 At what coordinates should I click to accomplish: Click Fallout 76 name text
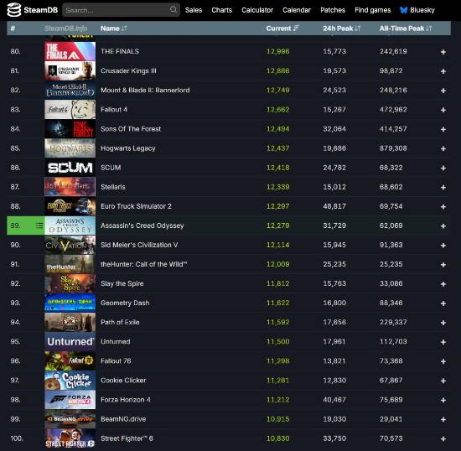(116, 361)
